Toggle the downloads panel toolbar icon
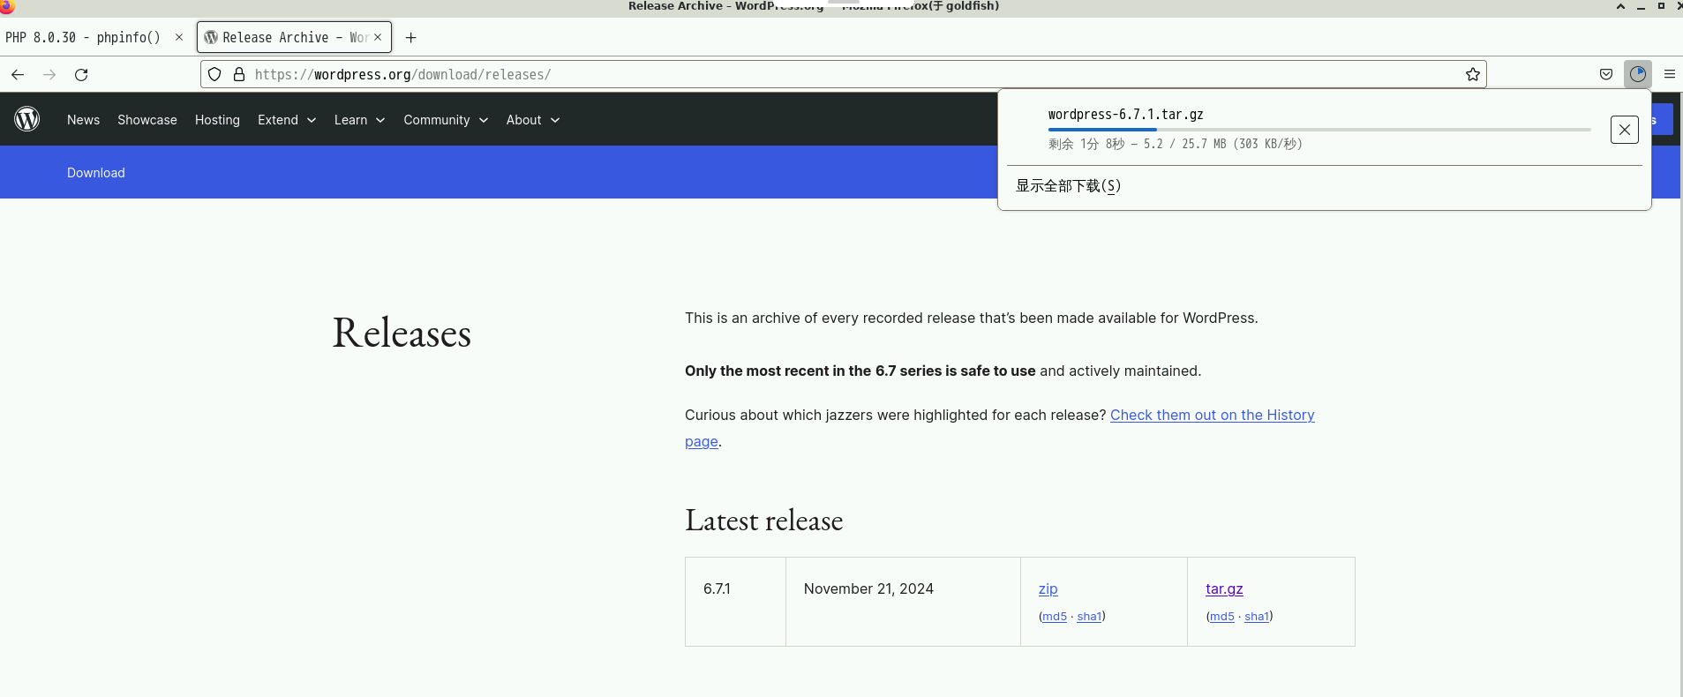Screen dimensions: 1683x697 click(x=1638, y=74)
